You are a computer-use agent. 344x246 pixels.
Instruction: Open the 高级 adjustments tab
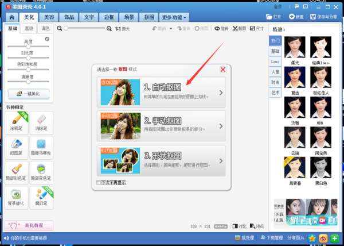click(29, 28)
